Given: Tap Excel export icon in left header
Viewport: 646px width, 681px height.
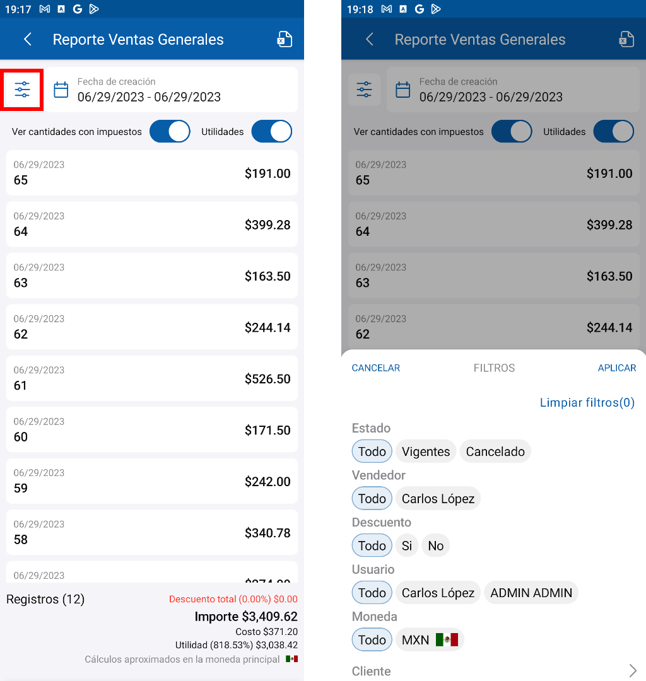Looking at the screenshot, I should (x=285, y=39).
